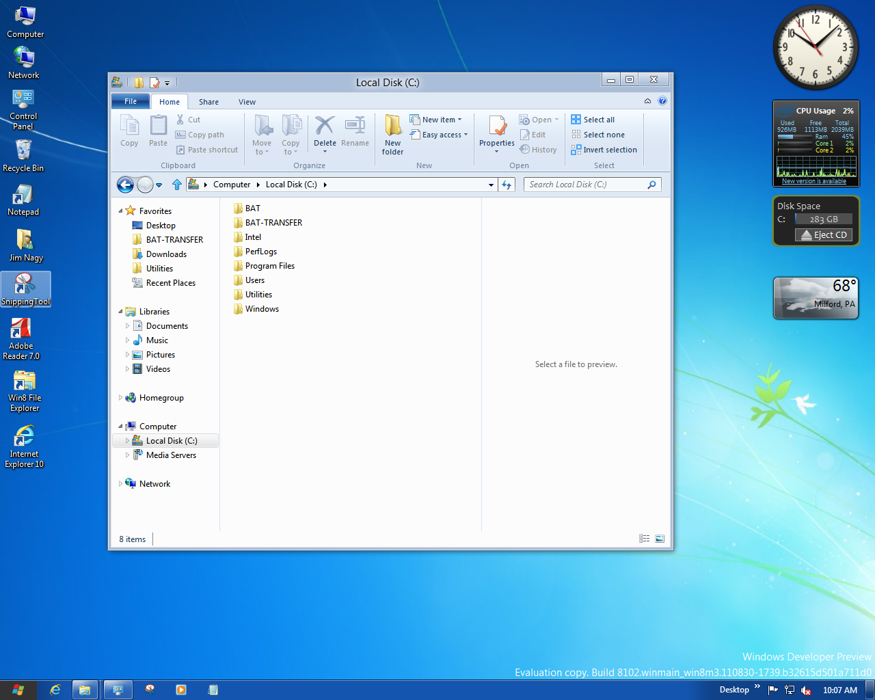Open the Copy to dropdown
Viewport: 875px width, 700px height.
[x=291, y=135]
